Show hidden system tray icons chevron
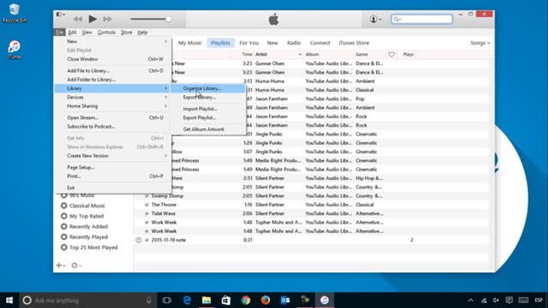 pos(471,300)
